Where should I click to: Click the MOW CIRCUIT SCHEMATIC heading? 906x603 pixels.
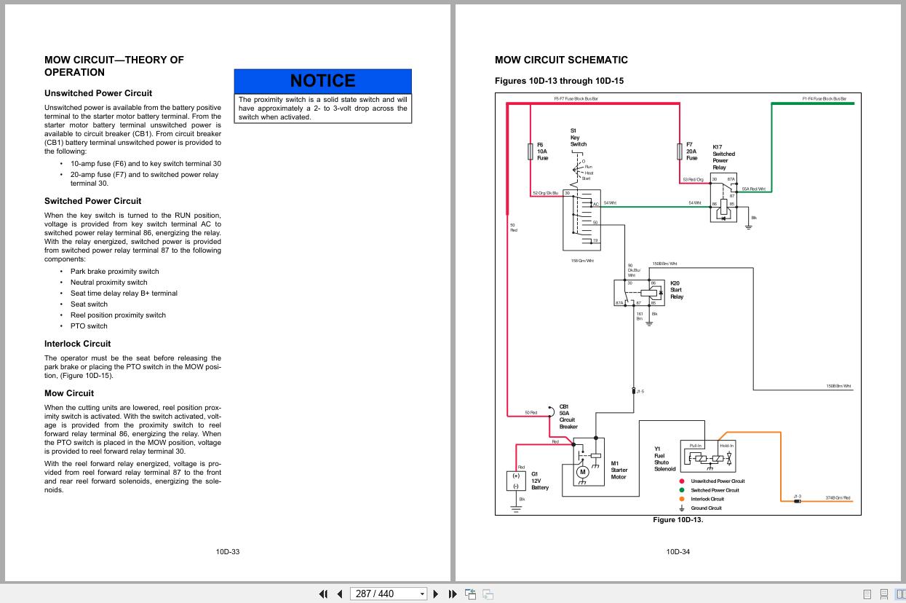(561, 60)
